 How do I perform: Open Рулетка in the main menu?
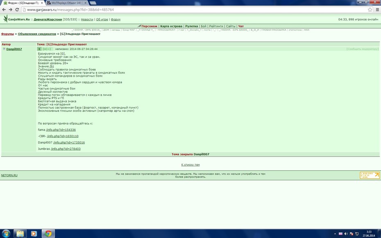pos(191,26)
